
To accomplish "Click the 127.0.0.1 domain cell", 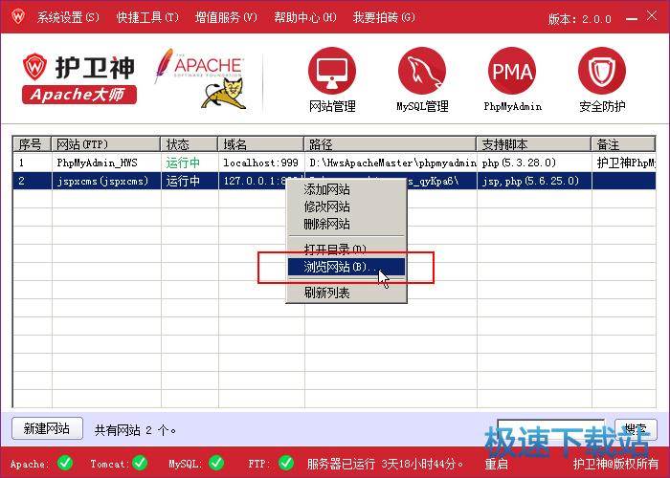I will 255,181.
